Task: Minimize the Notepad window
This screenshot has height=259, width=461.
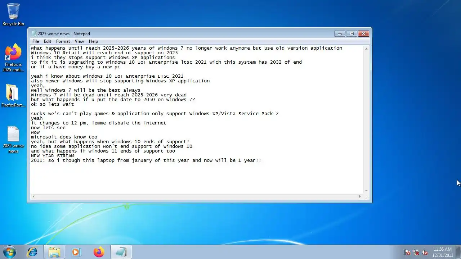Action: pos(340,34)
